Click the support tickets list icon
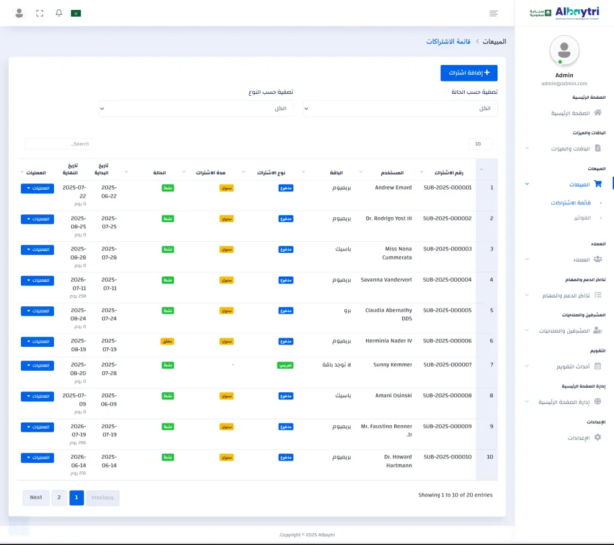Image resolution: width=614 pixels, height=545 pixels. coord(597,295)
